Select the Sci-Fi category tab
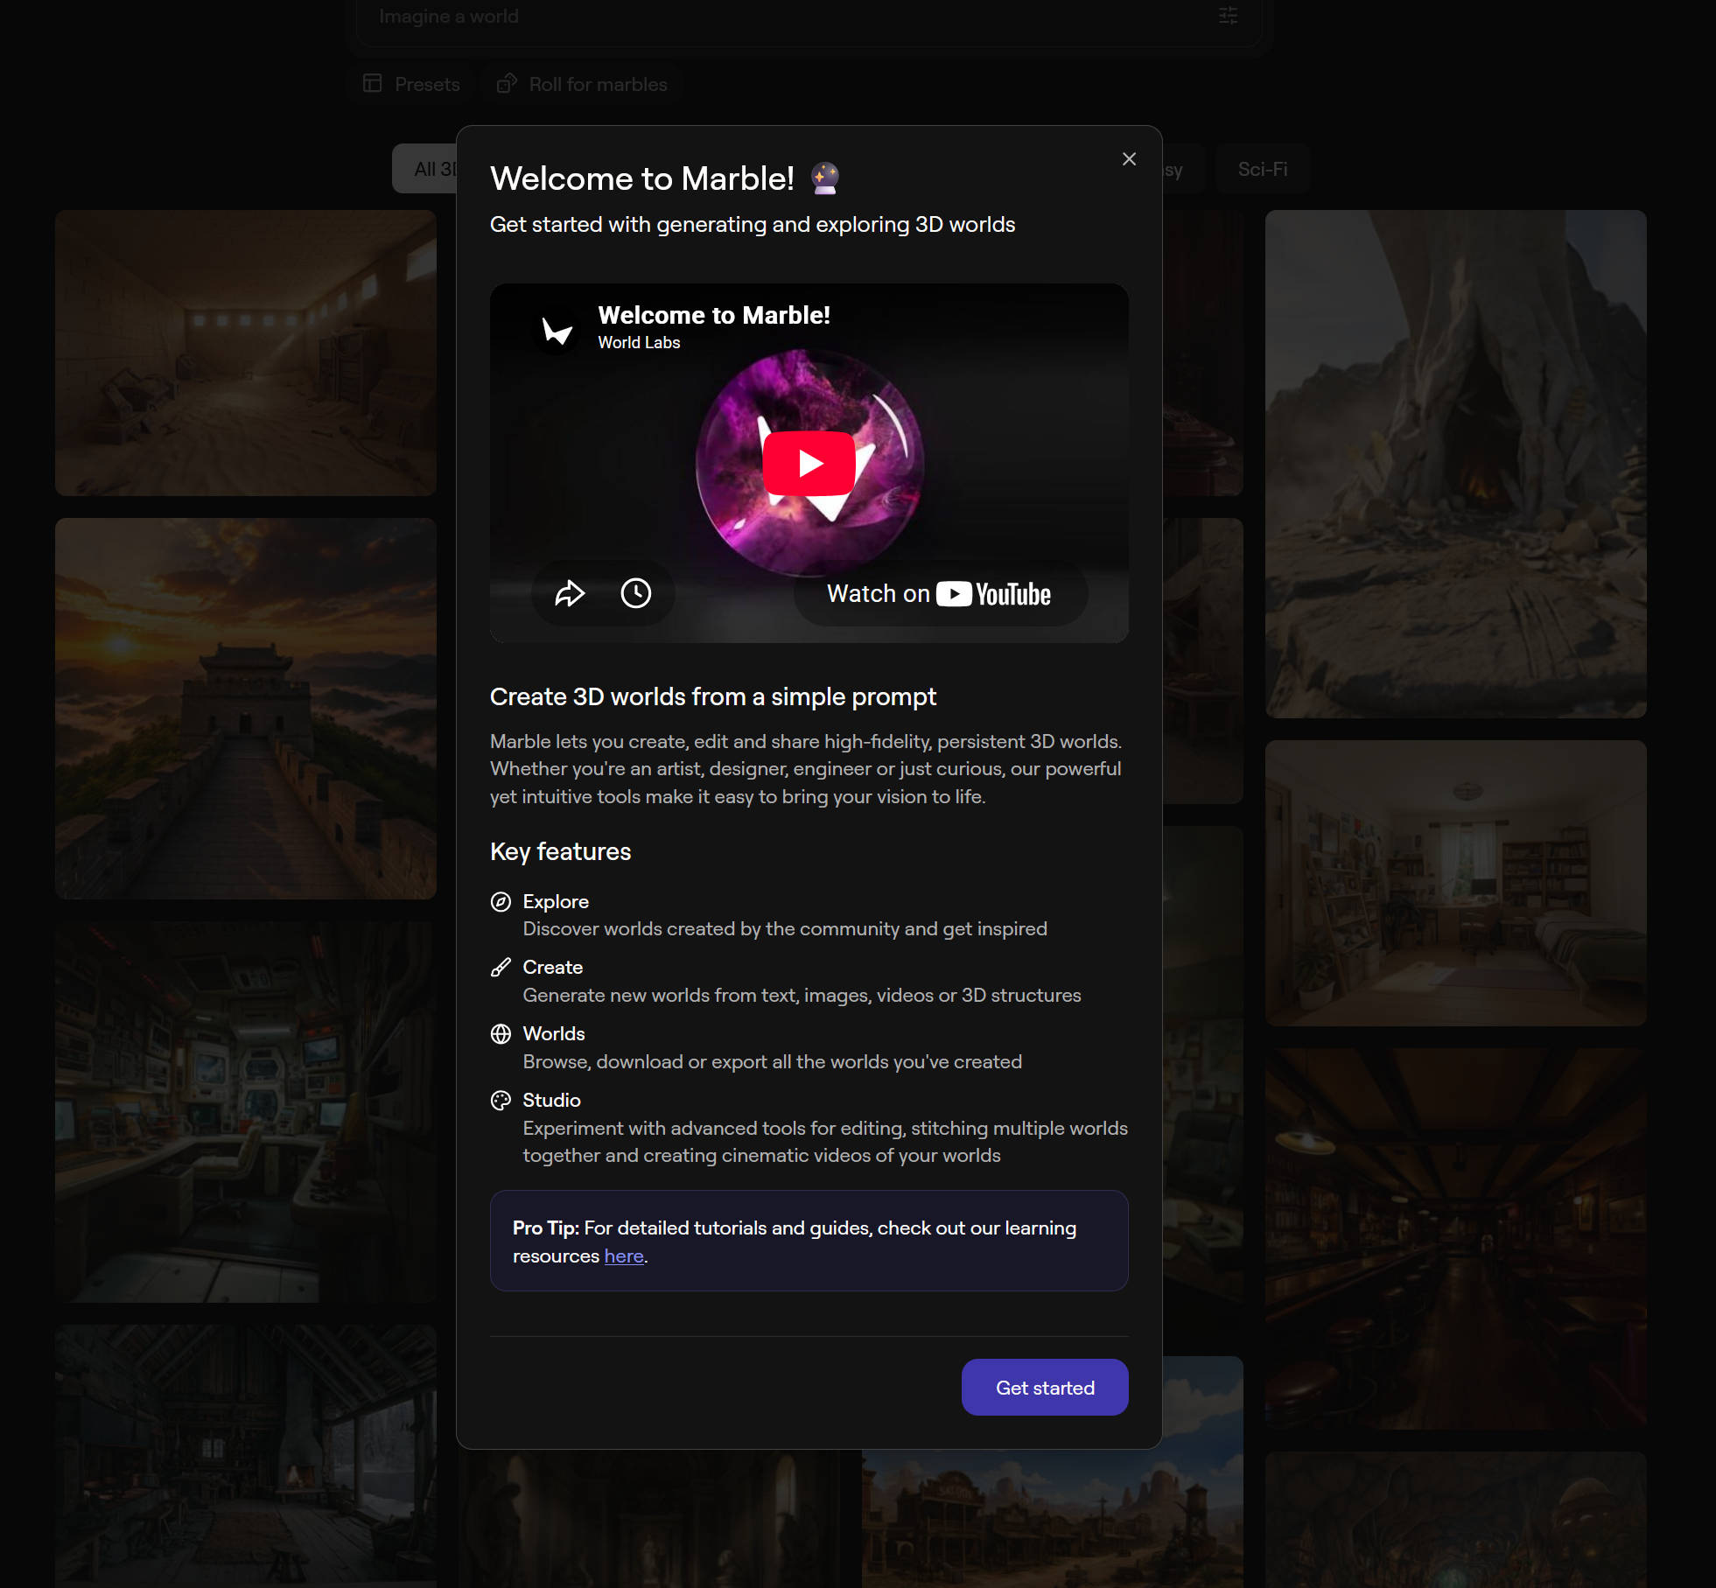This screenshot has height=1588, width=1716. tap(1262, 169)
